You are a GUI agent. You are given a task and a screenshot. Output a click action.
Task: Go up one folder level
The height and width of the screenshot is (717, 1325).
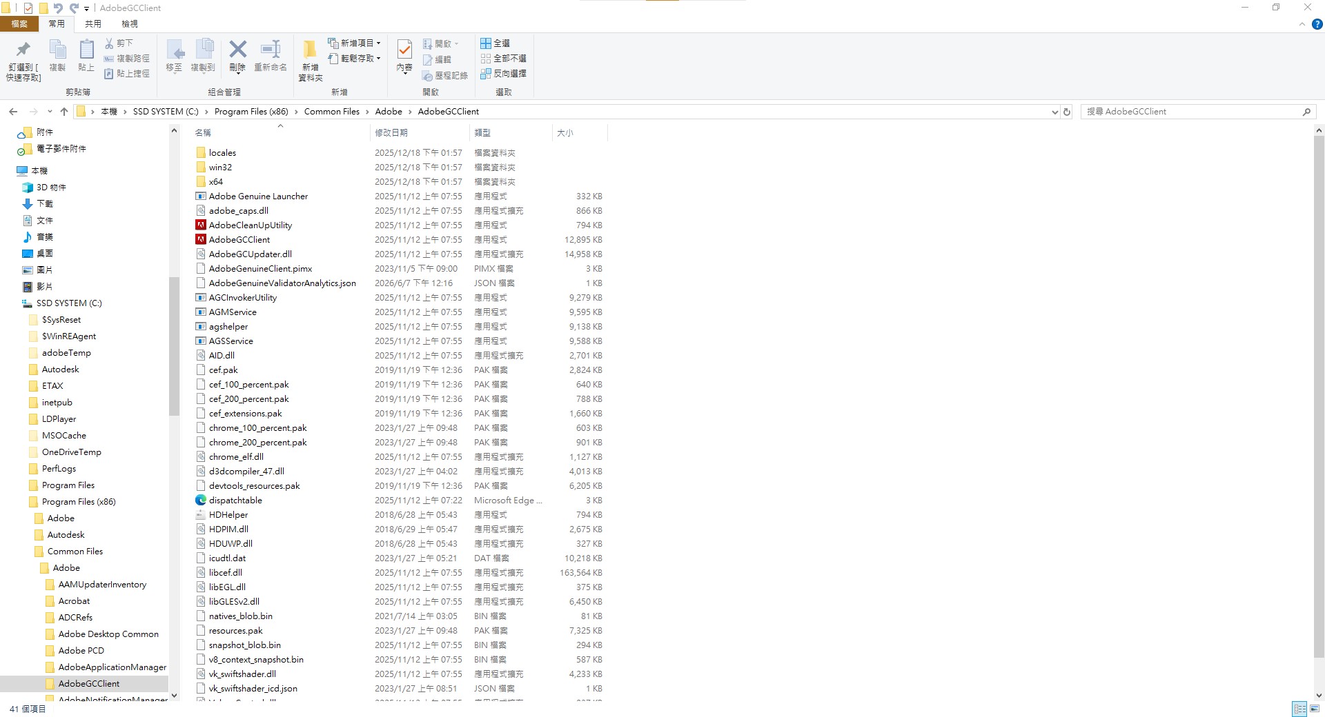[64, 112]
